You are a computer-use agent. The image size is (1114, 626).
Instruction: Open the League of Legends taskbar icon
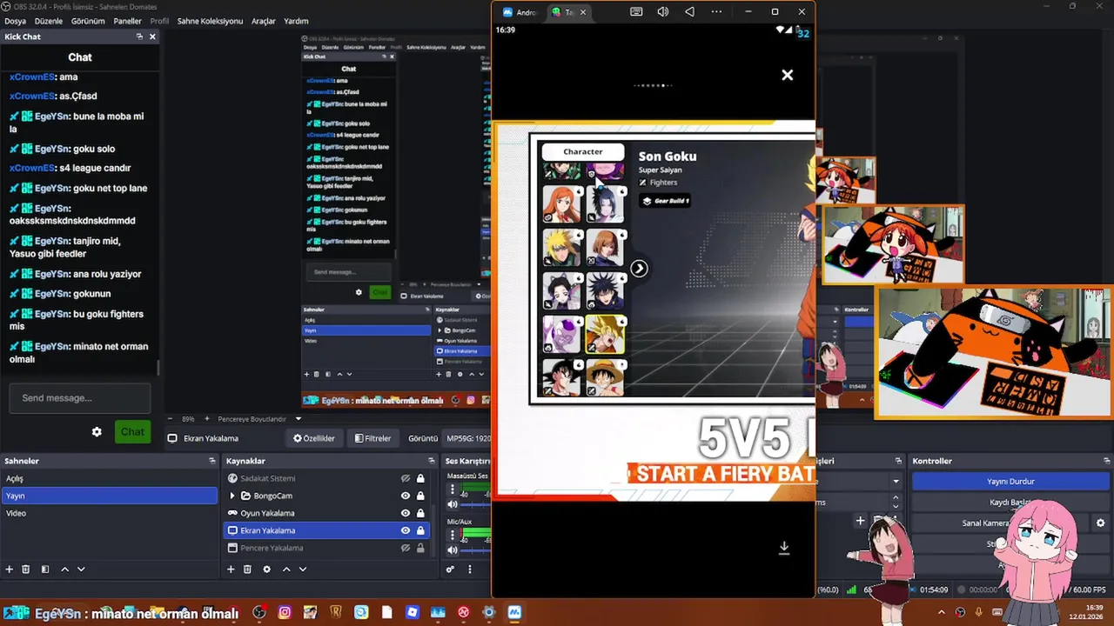coord(336,612)
